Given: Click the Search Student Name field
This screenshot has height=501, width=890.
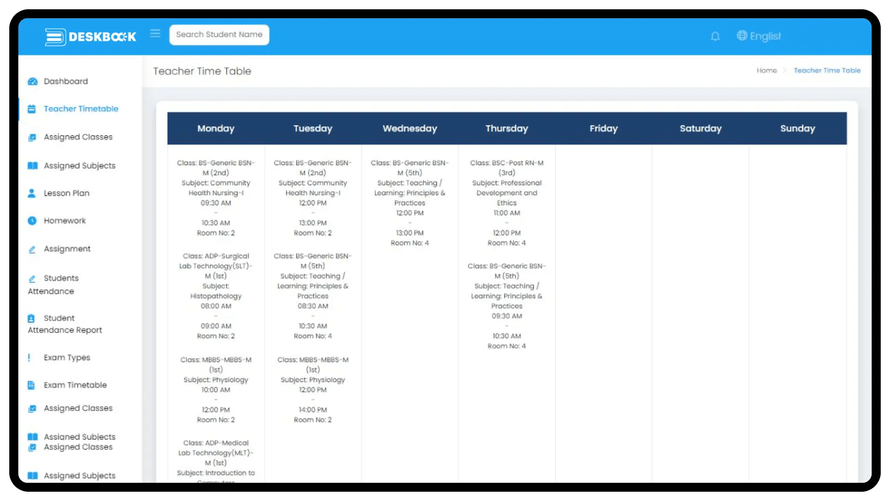Looking at the screenshot, I should (219, 35).
